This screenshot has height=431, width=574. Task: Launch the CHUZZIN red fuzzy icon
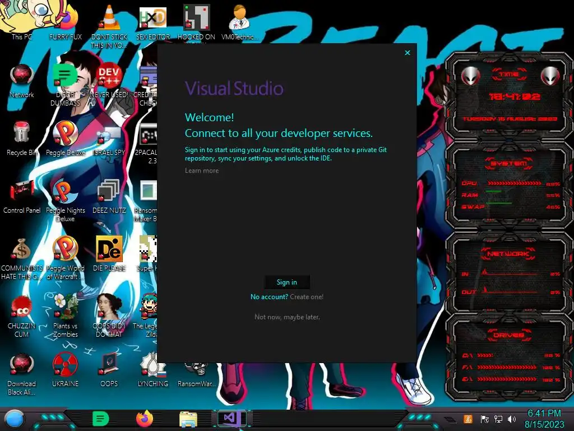click(22, 317)
